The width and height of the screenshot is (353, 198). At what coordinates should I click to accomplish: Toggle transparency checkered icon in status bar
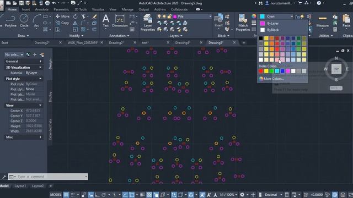149,195
